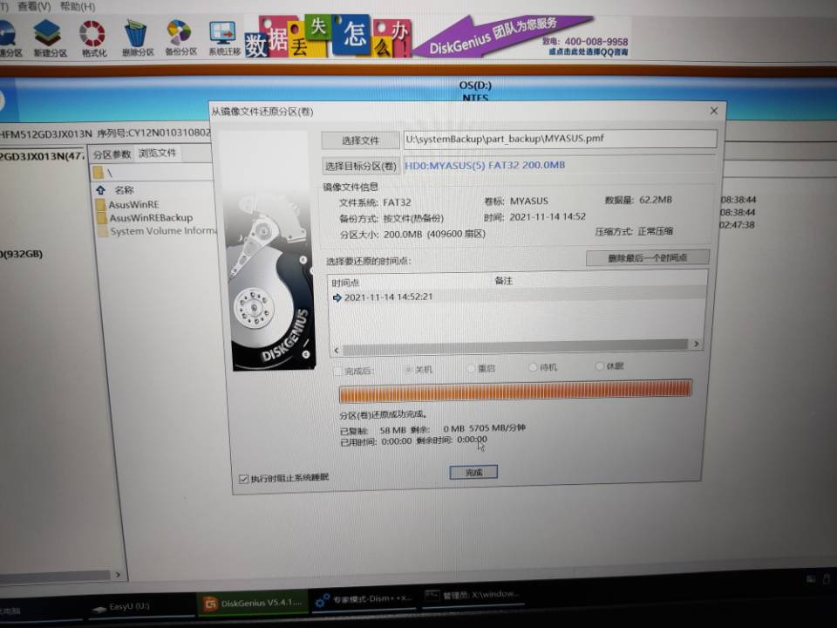Click the delete last time point button
837x628 pixels.
pyautogui.click(x=648, y=258)
